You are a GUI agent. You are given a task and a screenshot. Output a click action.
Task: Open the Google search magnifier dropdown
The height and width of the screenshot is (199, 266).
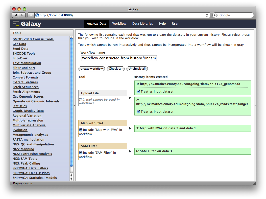[x=216, y=15]
